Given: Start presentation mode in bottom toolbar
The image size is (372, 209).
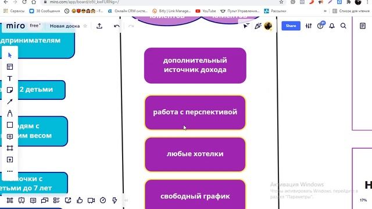Looking at the screenshot, I should 22,200.
